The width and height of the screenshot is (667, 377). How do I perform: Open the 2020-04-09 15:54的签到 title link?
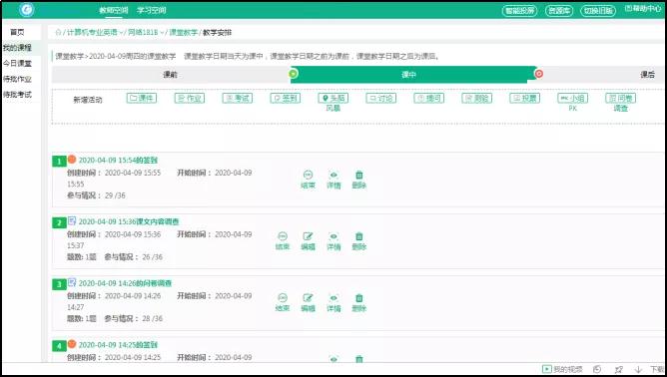click(x=118, y=160)
